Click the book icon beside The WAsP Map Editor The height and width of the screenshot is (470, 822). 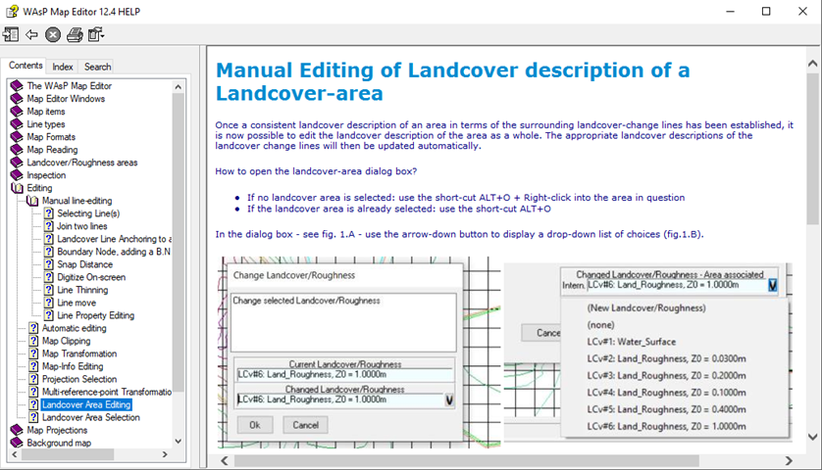tap(17, 86)
